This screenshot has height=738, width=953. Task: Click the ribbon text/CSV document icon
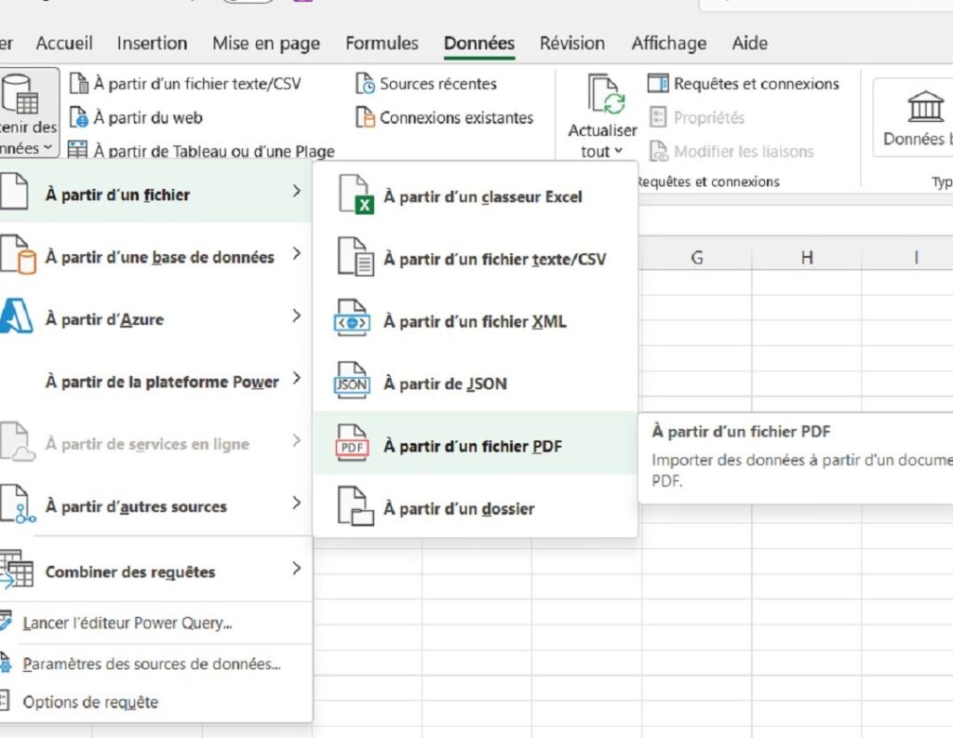point(78,83)
